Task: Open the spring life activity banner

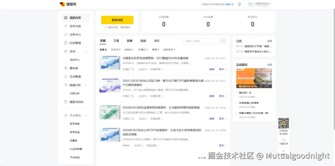Action: click(x=254, y=78)
